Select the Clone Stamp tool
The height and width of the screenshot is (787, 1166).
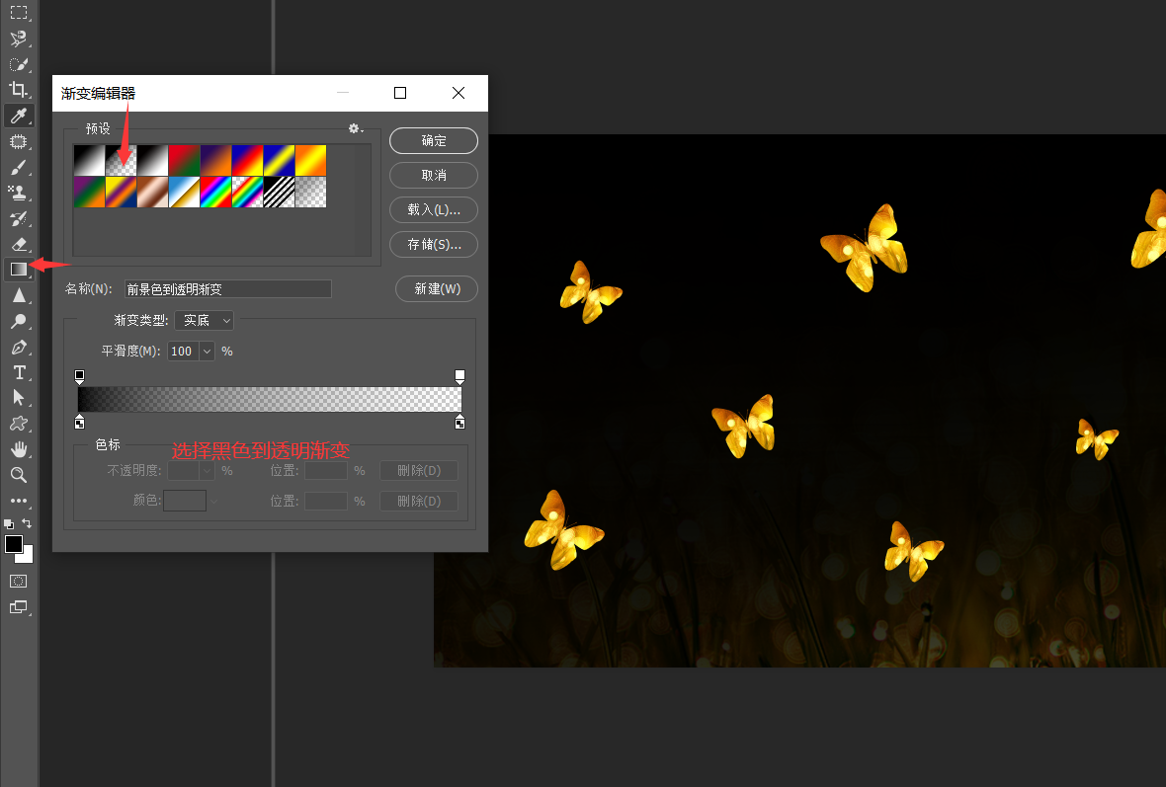click(x=19, y=193)
